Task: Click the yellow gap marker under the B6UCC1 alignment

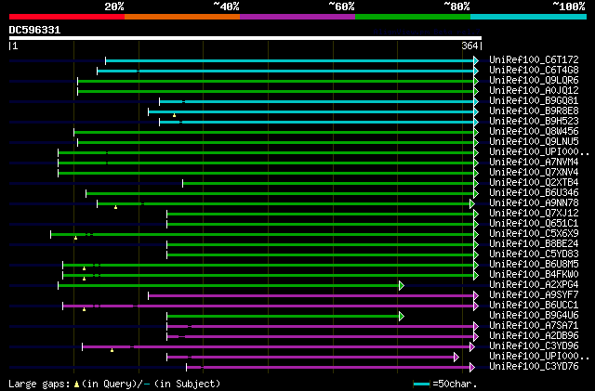Action: coord(84,309)
